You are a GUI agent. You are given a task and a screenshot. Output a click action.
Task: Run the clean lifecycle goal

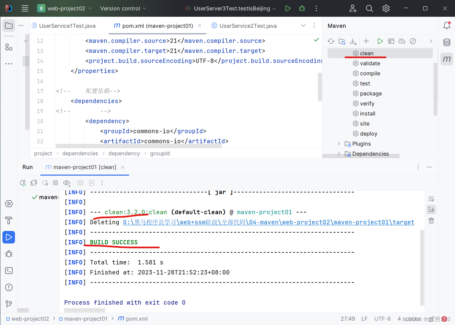click(366, 53)
